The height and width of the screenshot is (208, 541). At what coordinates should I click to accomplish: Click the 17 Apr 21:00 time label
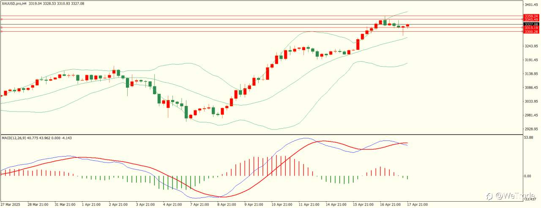point(417,205)
